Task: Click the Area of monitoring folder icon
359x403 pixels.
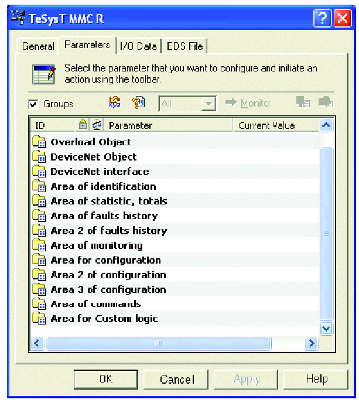Action: pos(39,245)
